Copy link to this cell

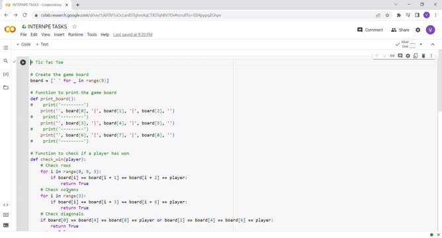392,56
